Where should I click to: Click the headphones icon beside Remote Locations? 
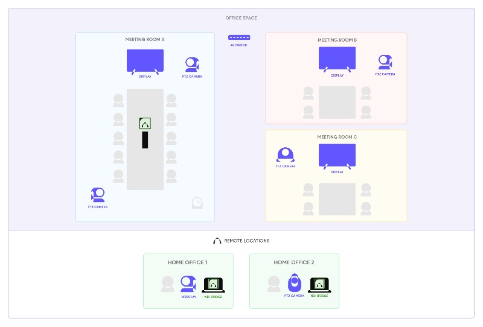(217, 241)
